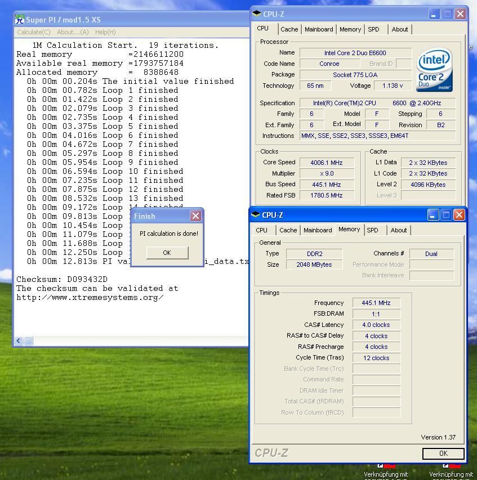Click the '1780.5 MHz' Rated FSB value

(x=327, y=195)
